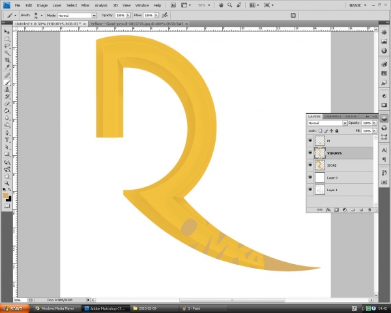Select the Path Selection tool
This screenshot has height=313, width=391.
pos(7,147)
